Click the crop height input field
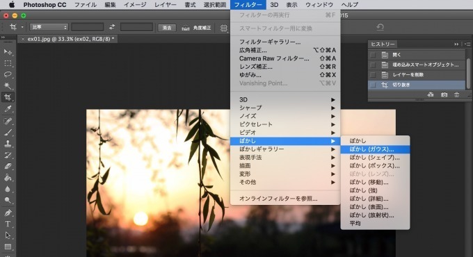 pos(136,27)
